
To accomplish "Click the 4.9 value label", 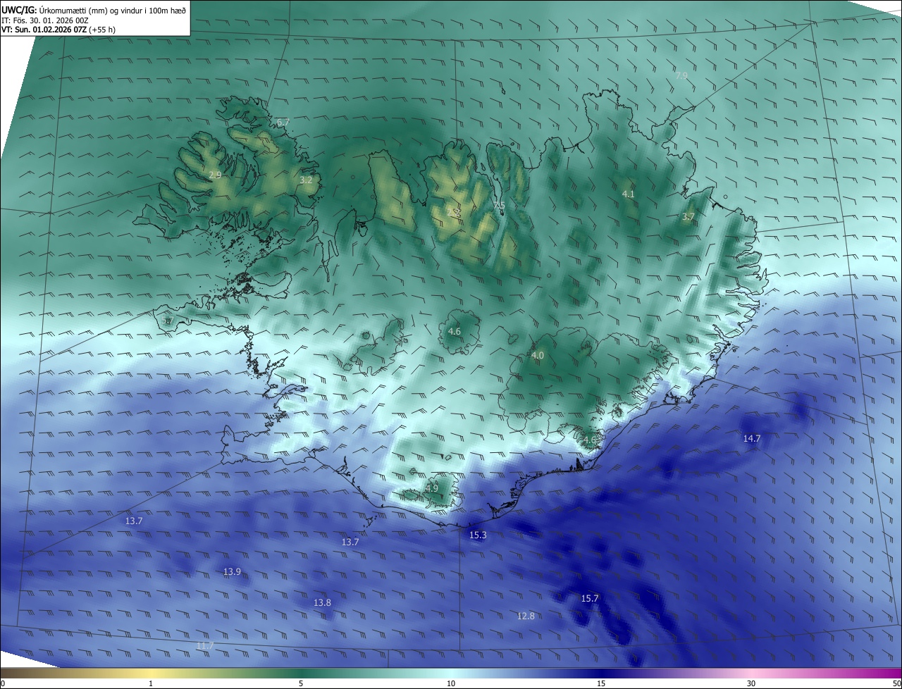I will [432, 488].
